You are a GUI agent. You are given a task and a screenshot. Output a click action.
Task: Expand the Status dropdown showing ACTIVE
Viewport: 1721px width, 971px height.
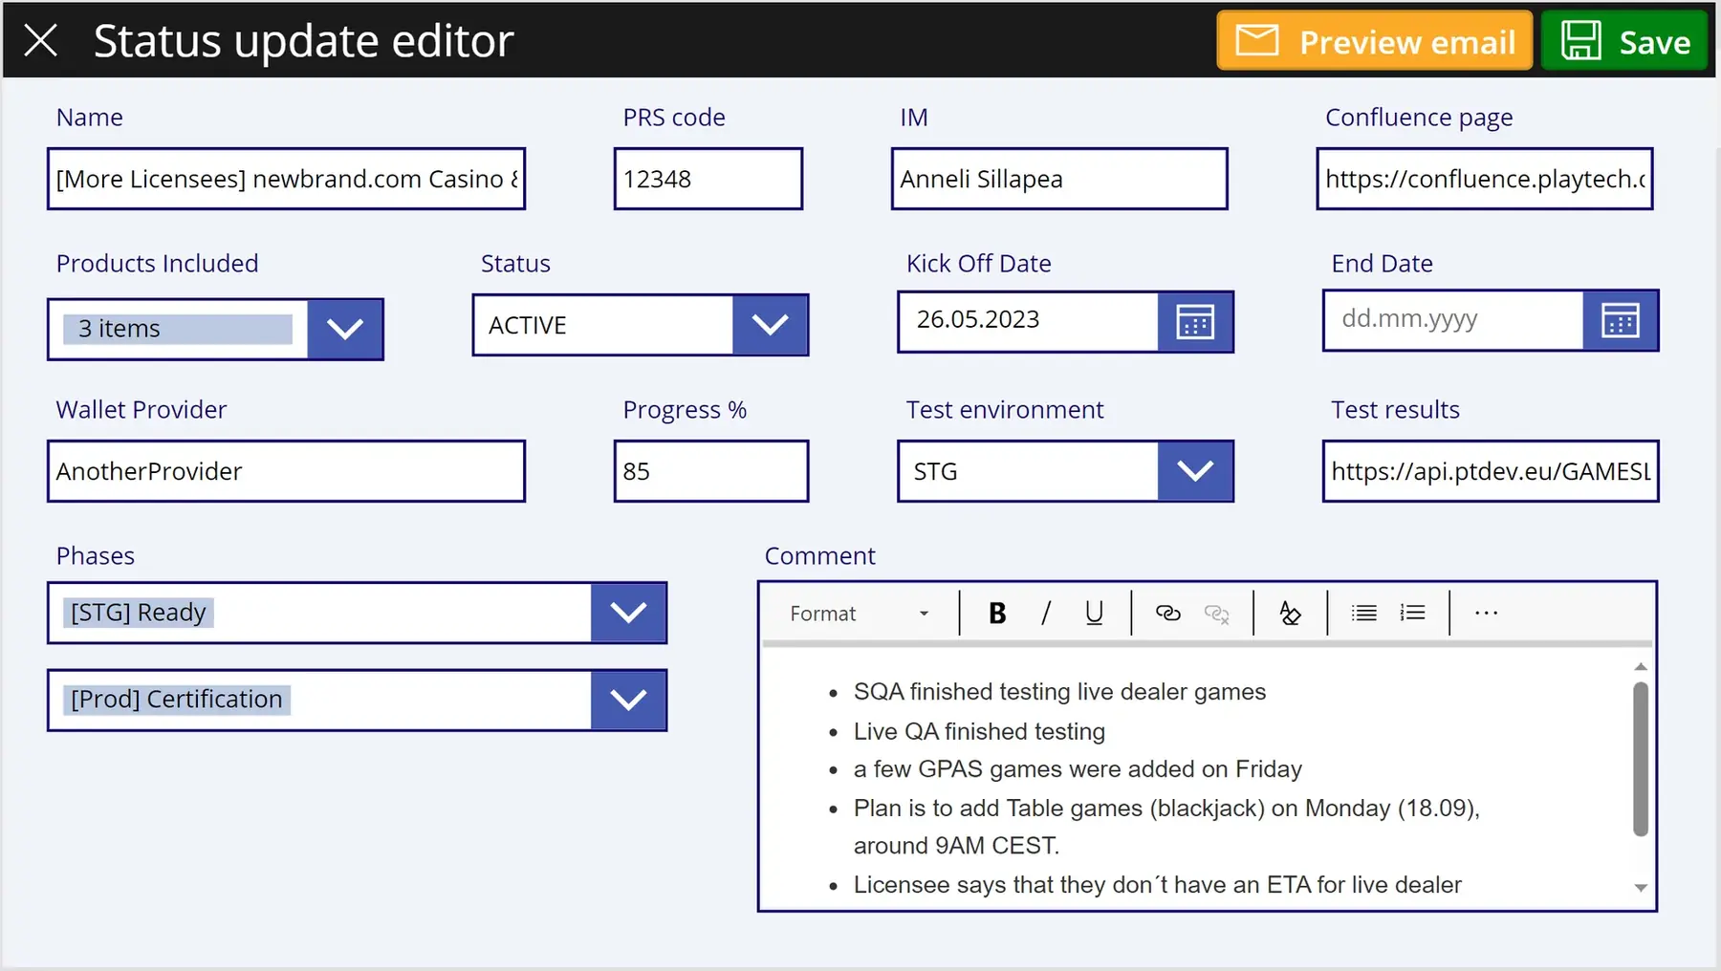770,325
